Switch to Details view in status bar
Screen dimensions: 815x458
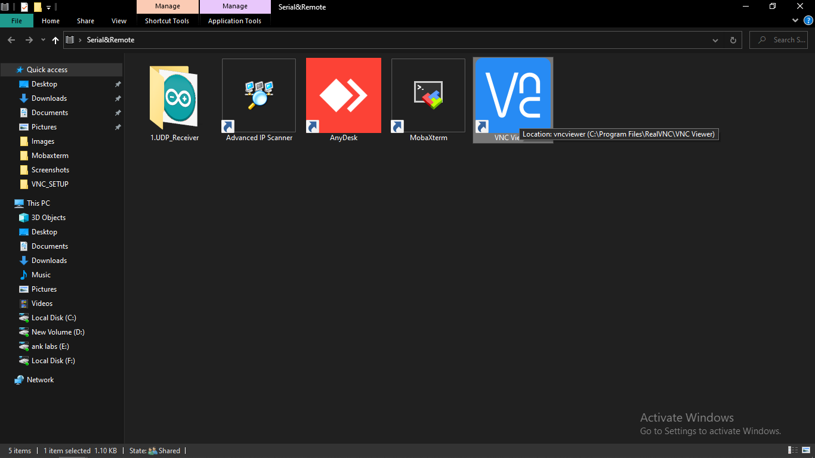pos(794,450)
